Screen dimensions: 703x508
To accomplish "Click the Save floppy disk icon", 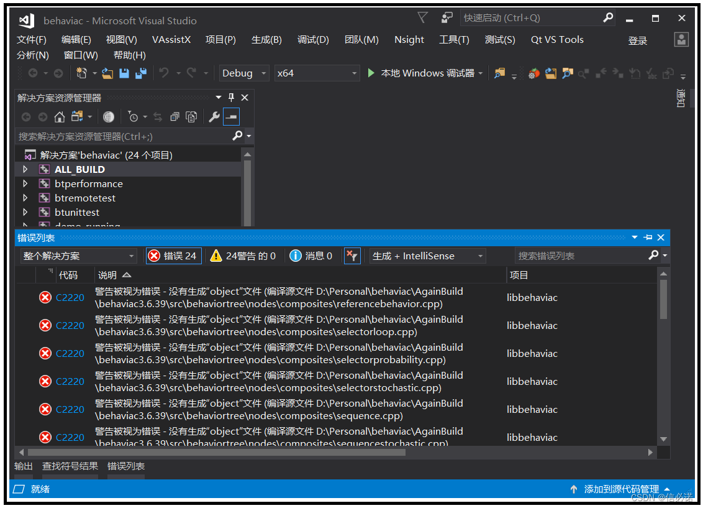I will click(124, 73).
